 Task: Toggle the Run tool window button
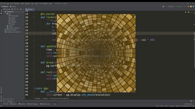(54, 104)
